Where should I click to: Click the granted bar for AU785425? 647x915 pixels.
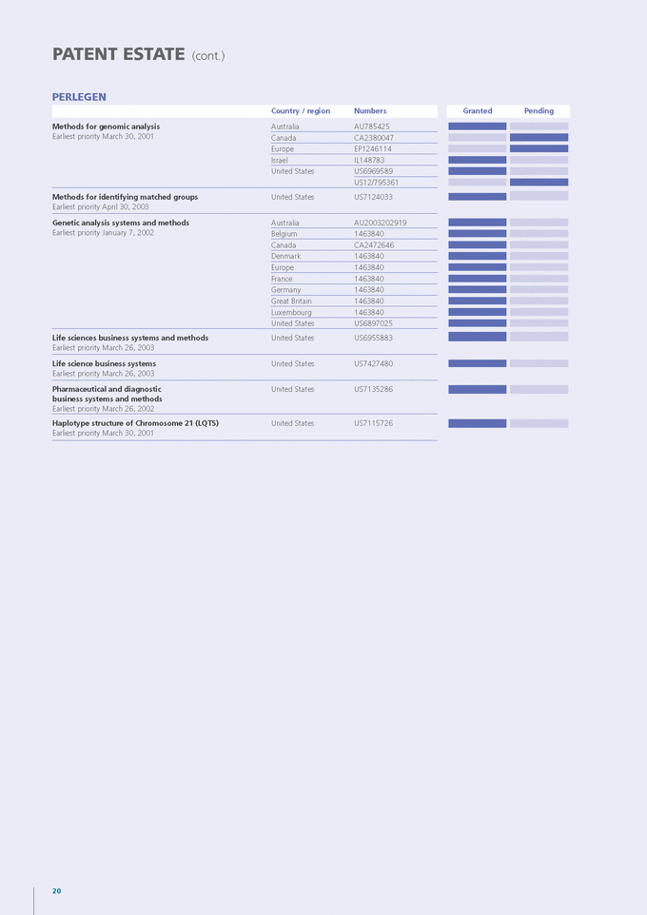point(477,127)
